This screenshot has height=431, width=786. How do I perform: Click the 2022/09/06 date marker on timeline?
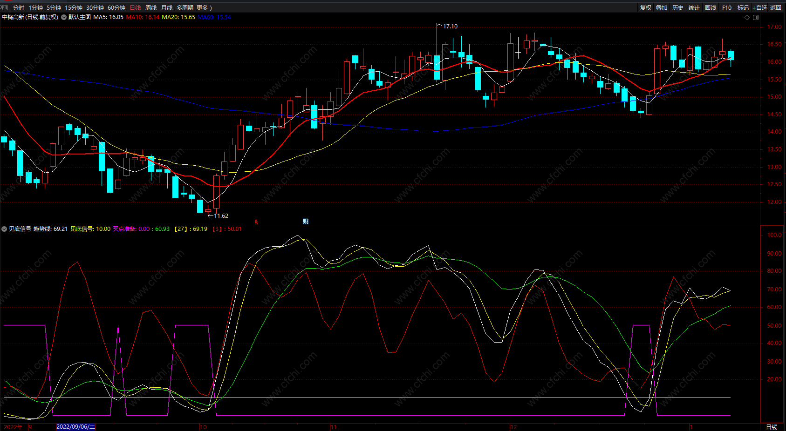[75, 427]
